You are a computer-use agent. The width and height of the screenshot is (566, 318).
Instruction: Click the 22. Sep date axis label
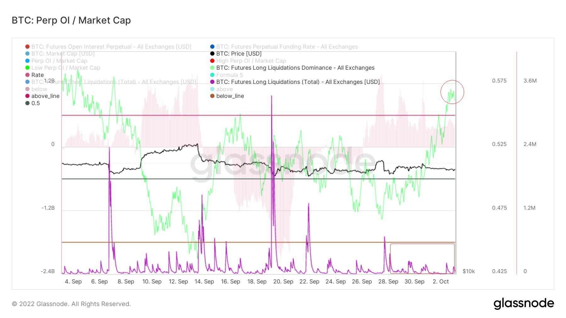[x=309, y=282]
